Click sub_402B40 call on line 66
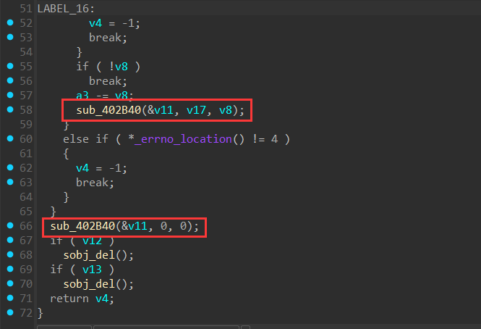 click(82, 226)
